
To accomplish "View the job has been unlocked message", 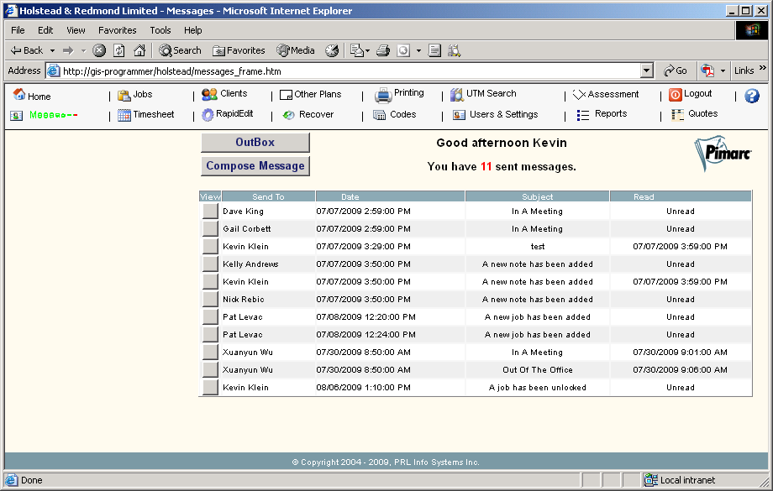I will [210, 388].
